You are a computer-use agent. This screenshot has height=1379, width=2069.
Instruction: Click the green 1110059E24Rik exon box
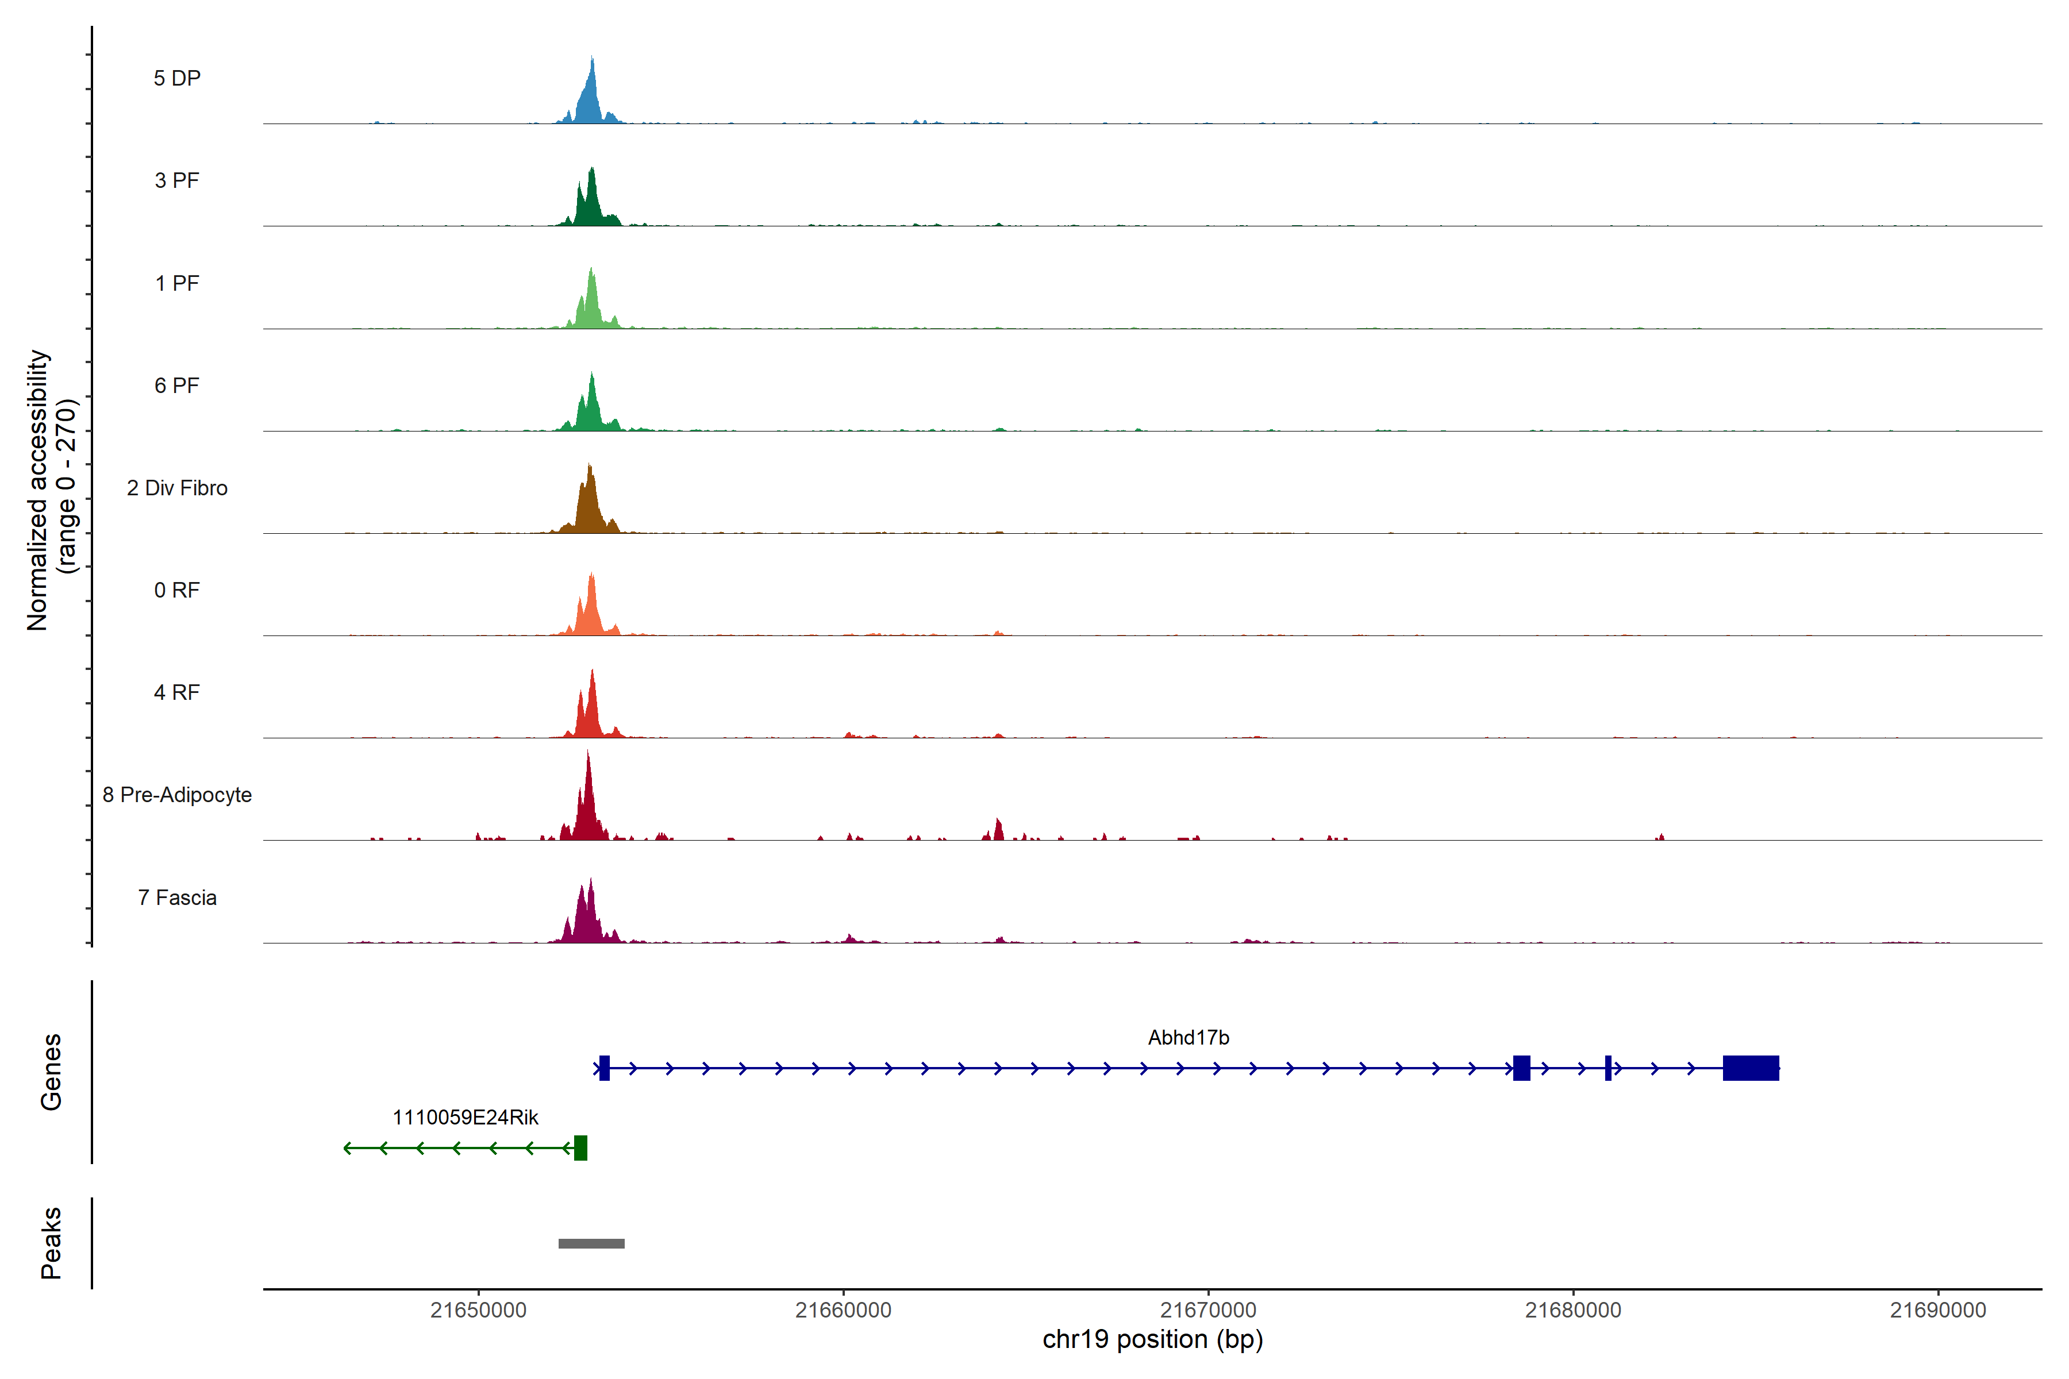[x=580, y=1147]
